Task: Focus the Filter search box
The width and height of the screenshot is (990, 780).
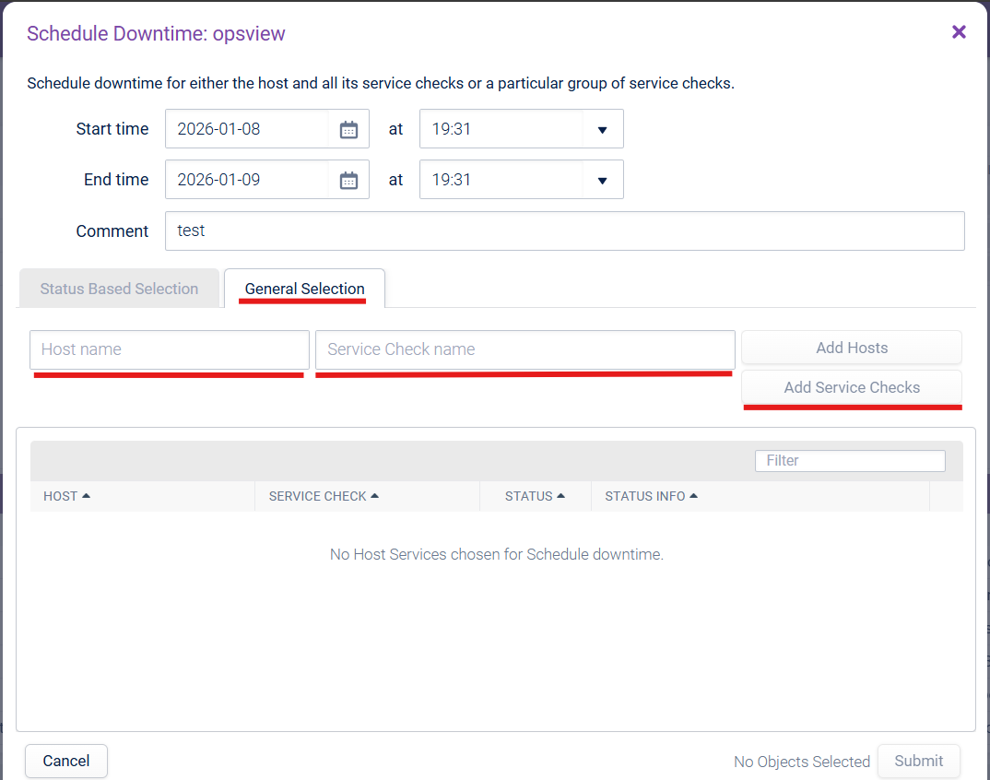Action: 849,460
